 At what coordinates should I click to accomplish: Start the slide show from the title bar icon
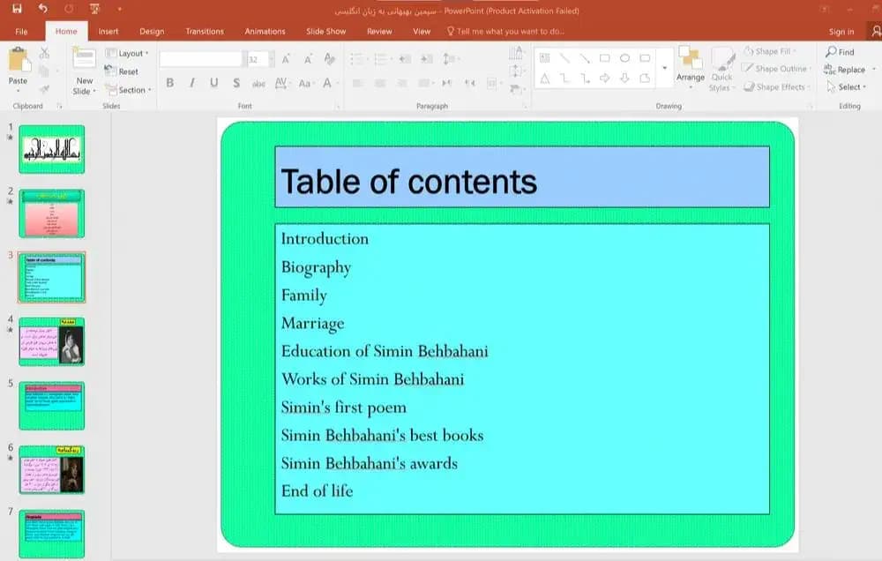[x=94, y=9]
